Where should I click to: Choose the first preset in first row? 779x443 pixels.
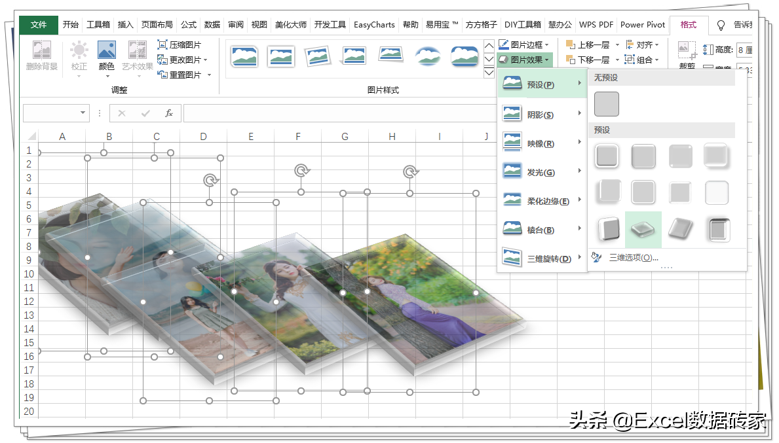pos(607,156)
